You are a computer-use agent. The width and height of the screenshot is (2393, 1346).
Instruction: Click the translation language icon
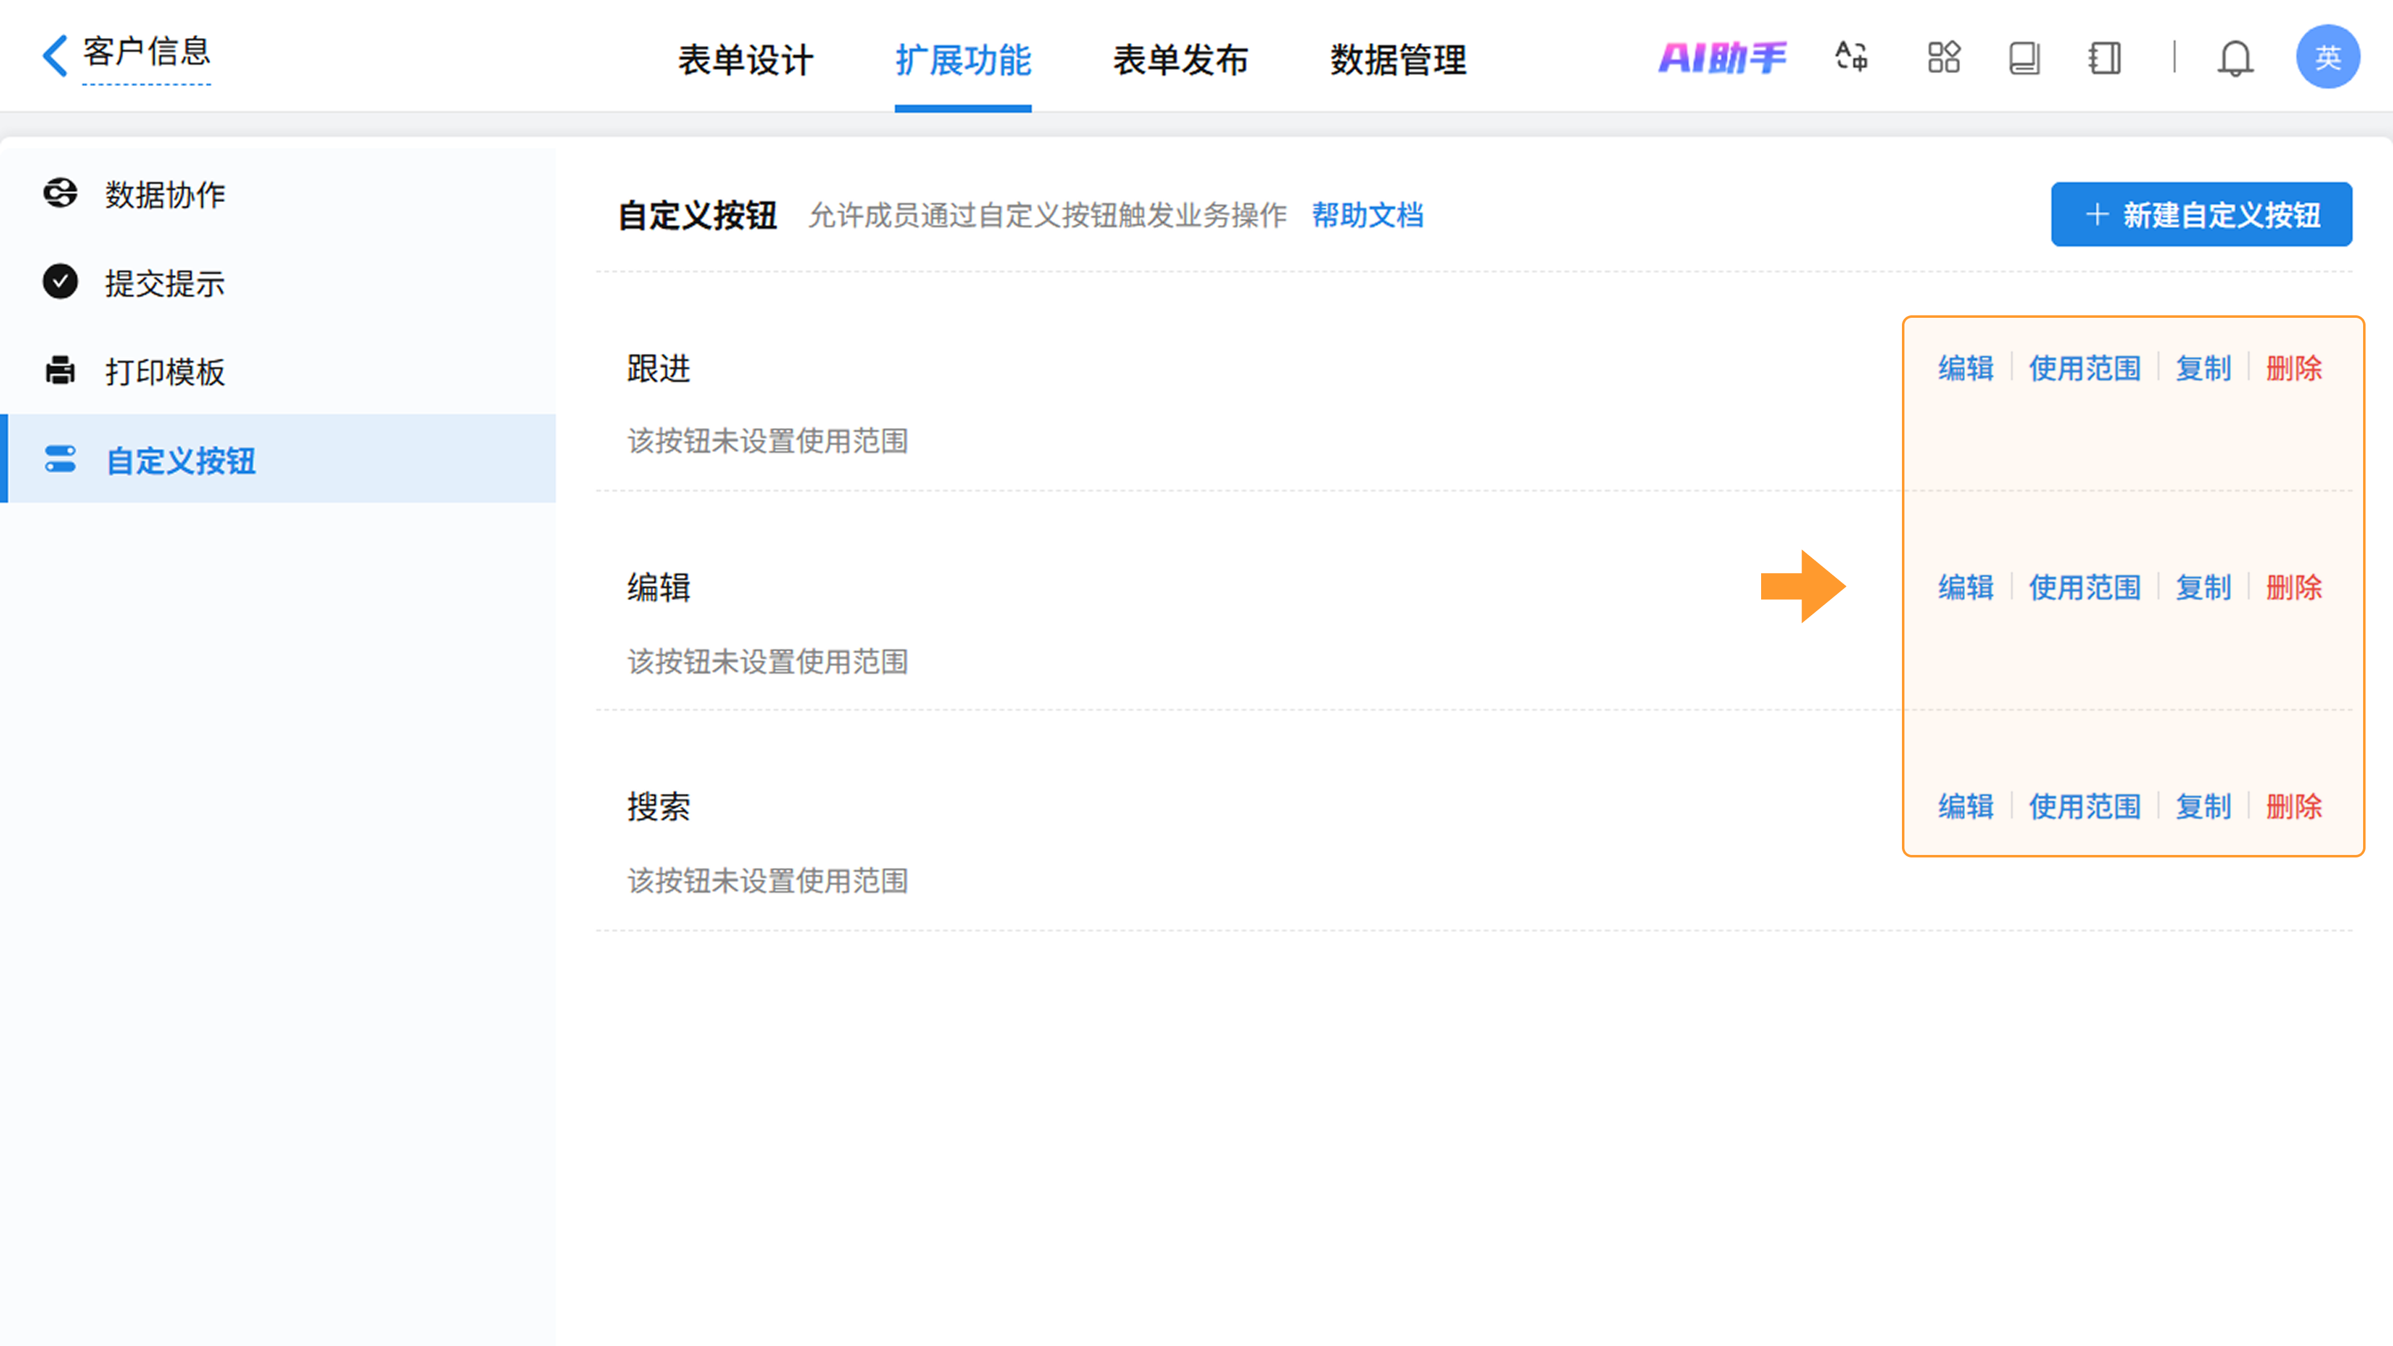(1851, 57)
